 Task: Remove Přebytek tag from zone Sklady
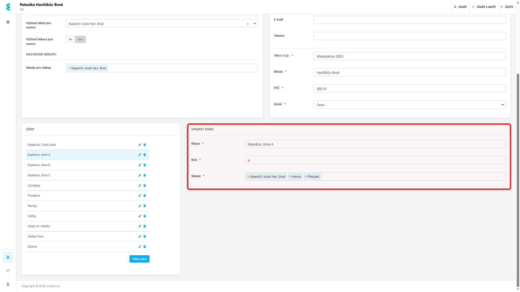pos(306,177)
